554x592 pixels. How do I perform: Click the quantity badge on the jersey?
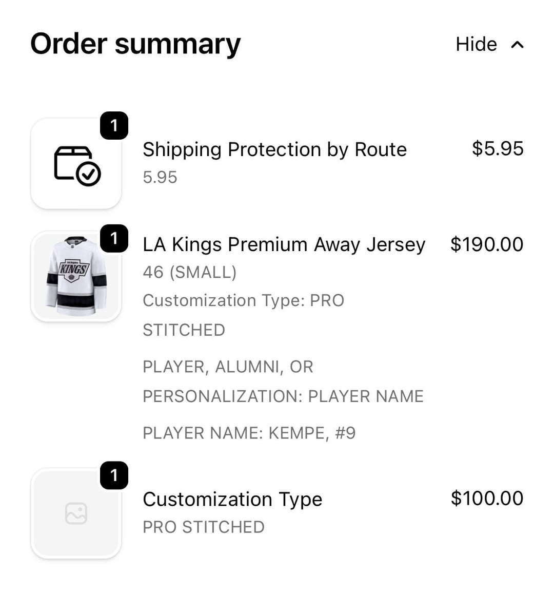(x=114, y=238)
